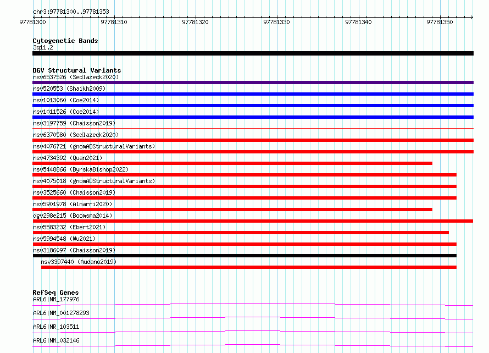The width and height of the screenshot is (489, 353).
Task: Click the magenta line for ARL6|NM_032146
Action: (253, 345)
